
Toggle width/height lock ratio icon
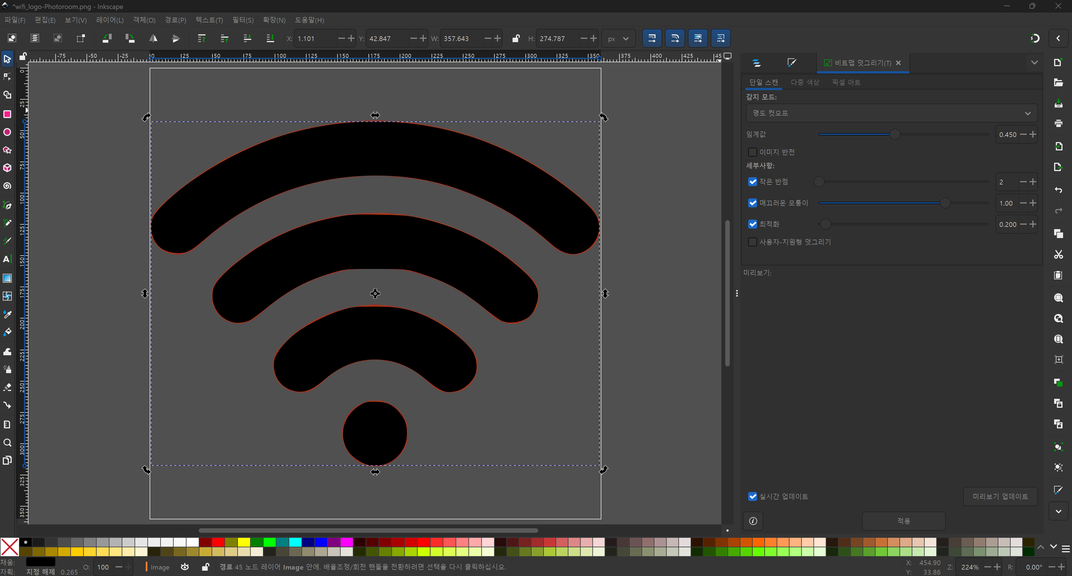(x=516, y=38)
